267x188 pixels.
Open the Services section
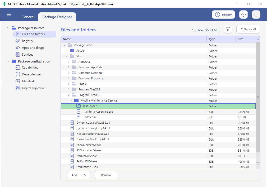27,55
